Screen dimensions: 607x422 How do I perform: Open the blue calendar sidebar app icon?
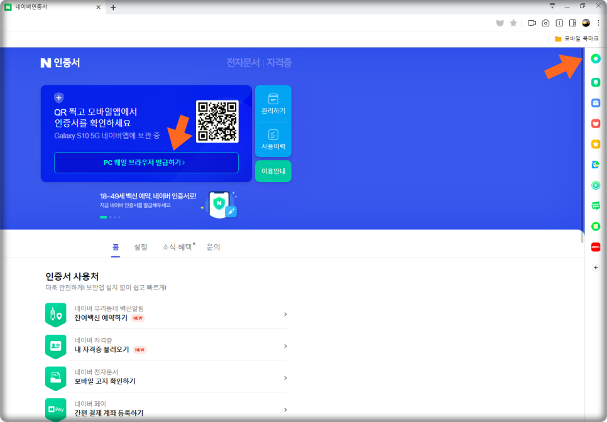(595, 102)
